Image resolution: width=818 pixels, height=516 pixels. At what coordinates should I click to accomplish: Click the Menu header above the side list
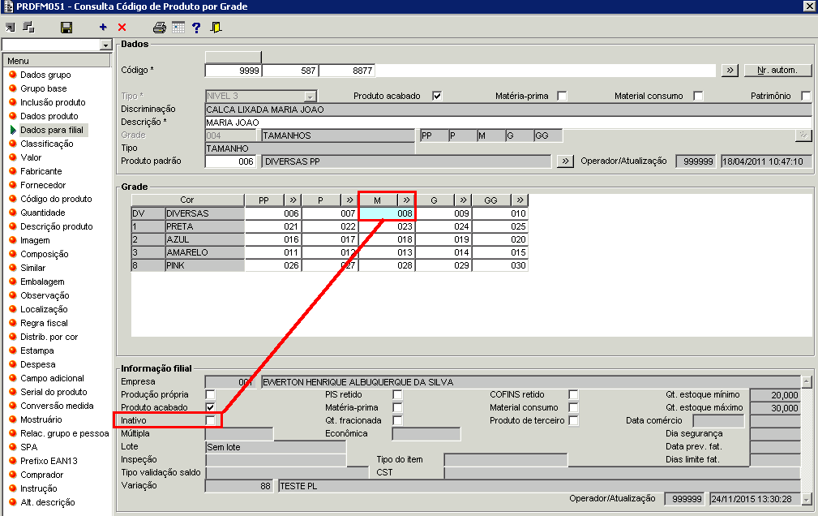pyautogui.click(x=56, y=61)
